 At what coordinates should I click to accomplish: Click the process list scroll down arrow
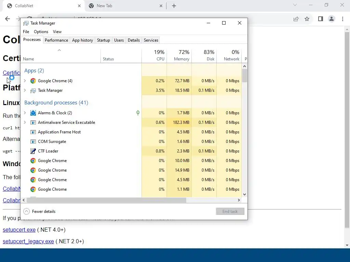pyautogui.click(x=244, y=194)
